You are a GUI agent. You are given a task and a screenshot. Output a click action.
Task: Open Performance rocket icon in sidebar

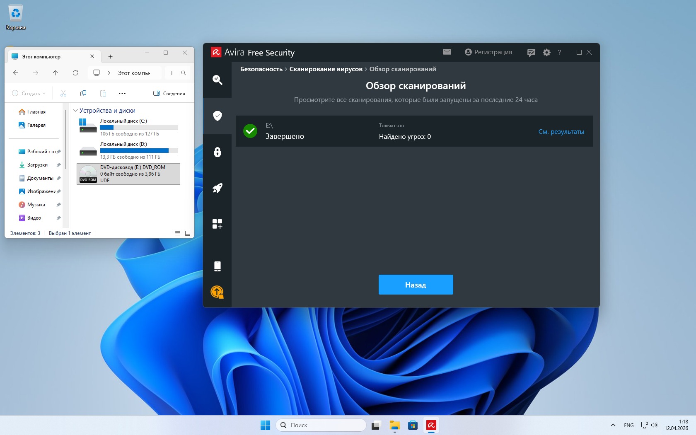(217, 188)
